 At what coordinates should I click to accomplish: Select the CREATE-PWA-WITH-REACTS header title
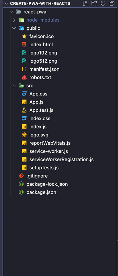point(40,4)
